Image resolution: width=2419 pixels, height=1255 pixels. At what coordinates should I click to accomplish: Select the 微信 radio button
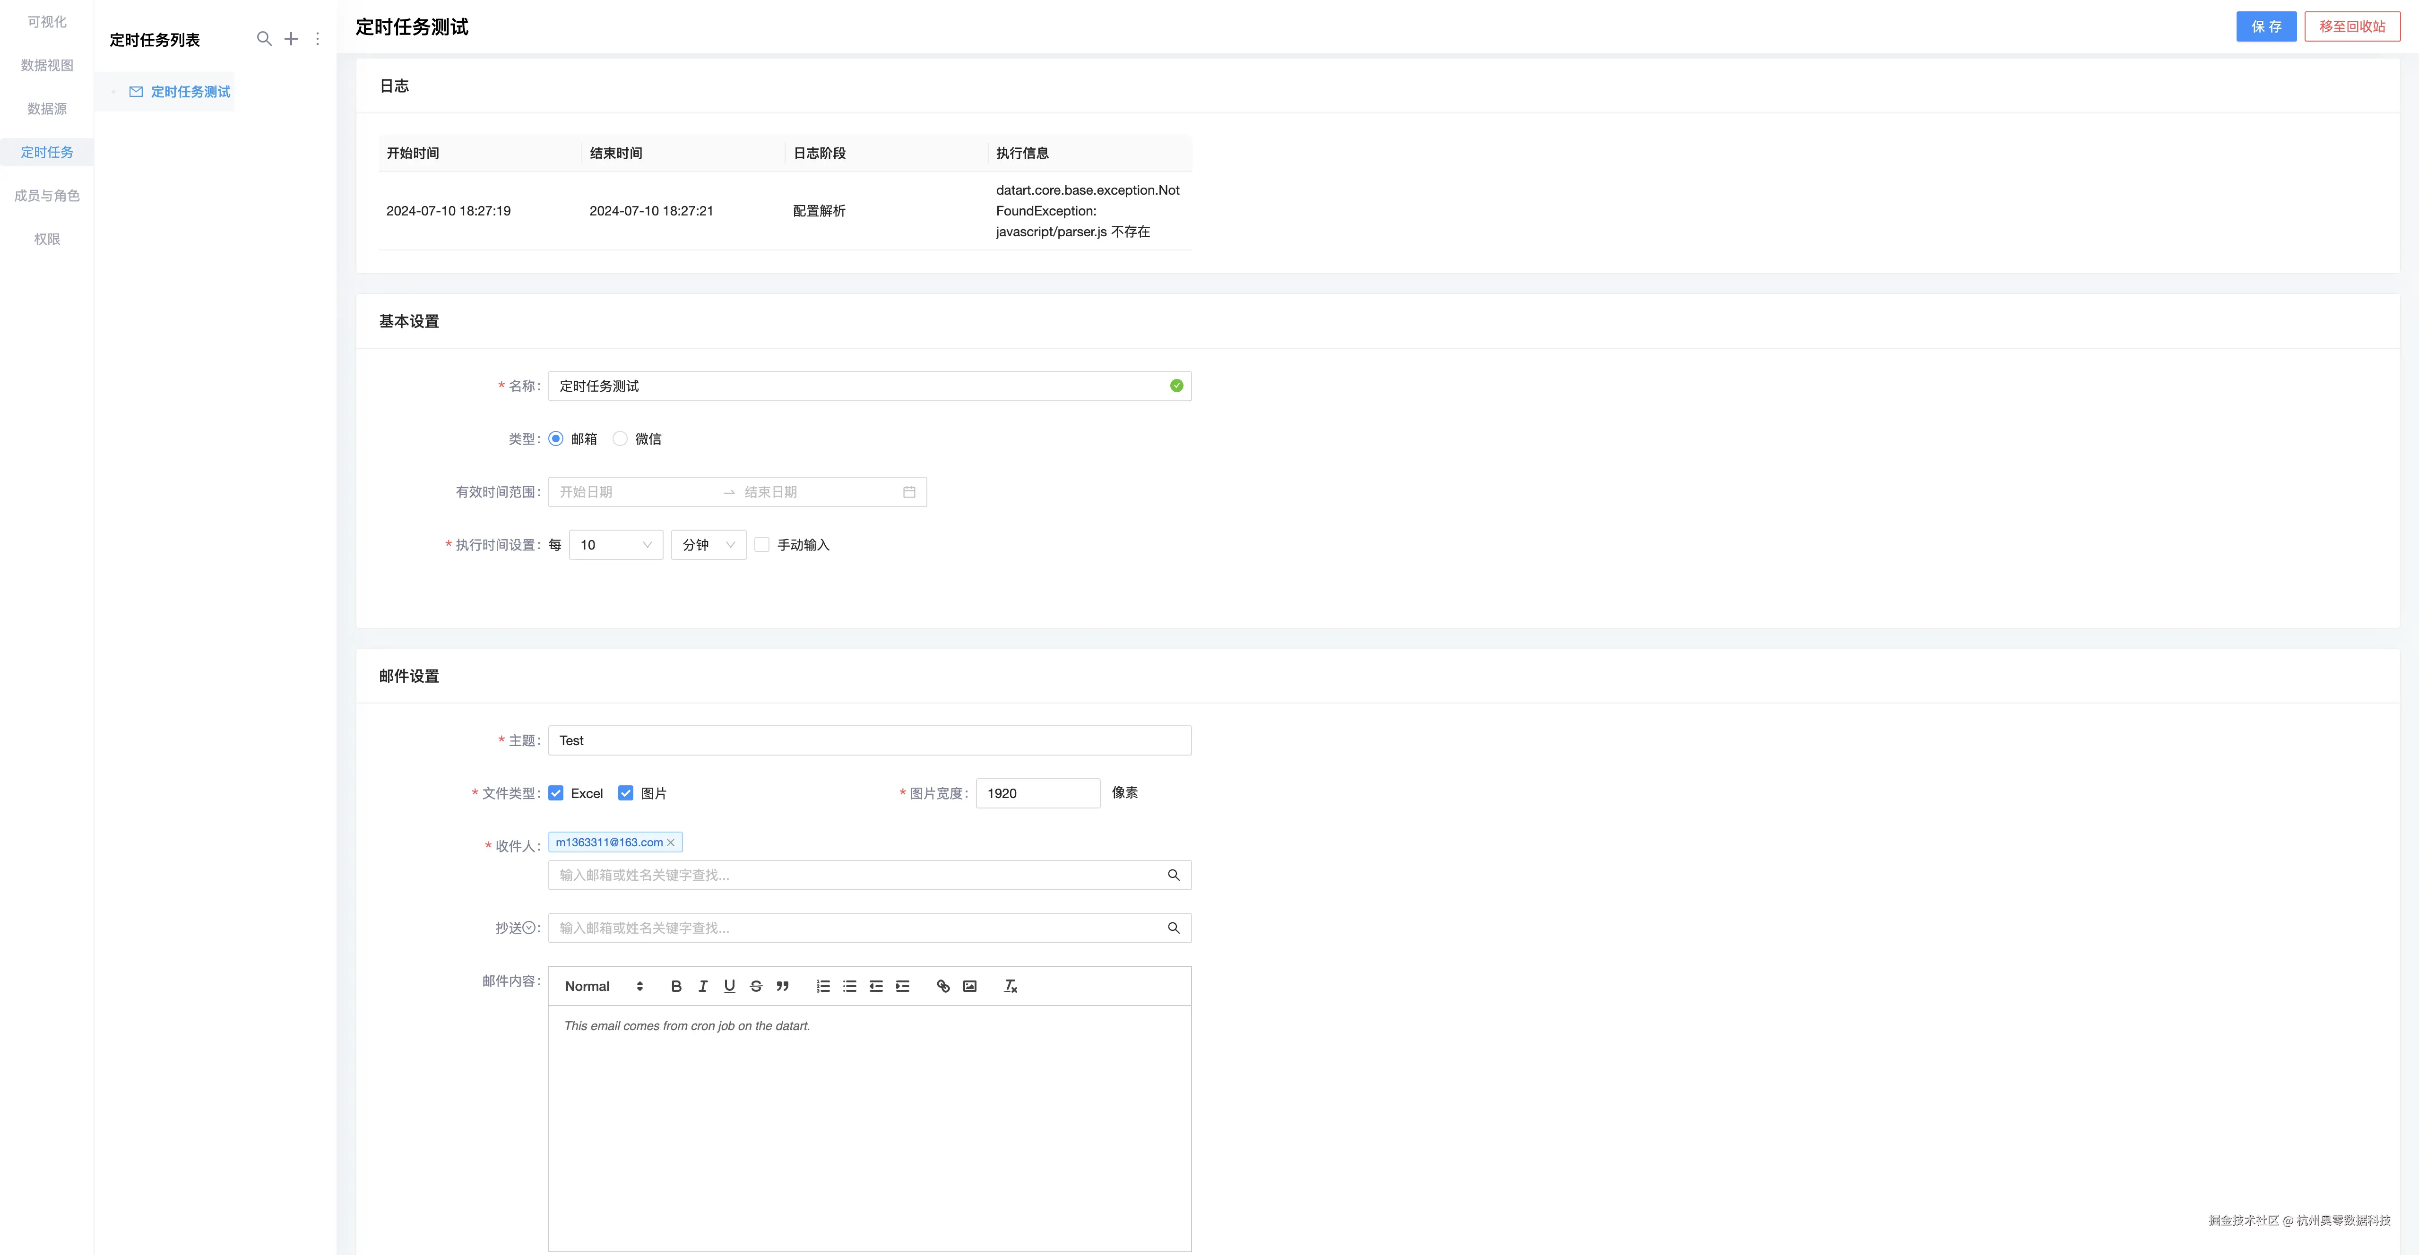pos(620,438)
